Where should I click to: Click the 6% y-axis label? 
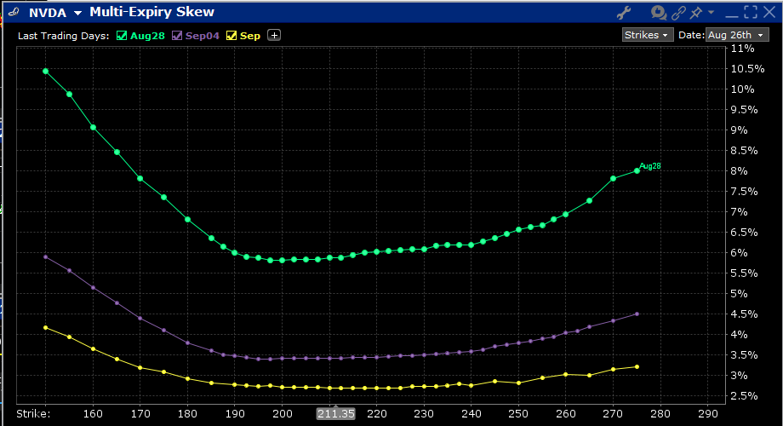click(x=739, y=253)
